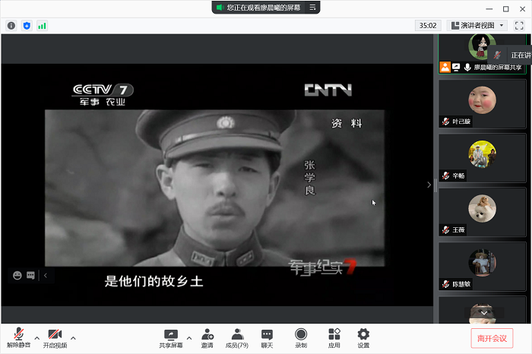The height and width of the screenshot is (354, 532).
Task: Open the 演讲者视图 view dropdown
Action: pos(477,25)
